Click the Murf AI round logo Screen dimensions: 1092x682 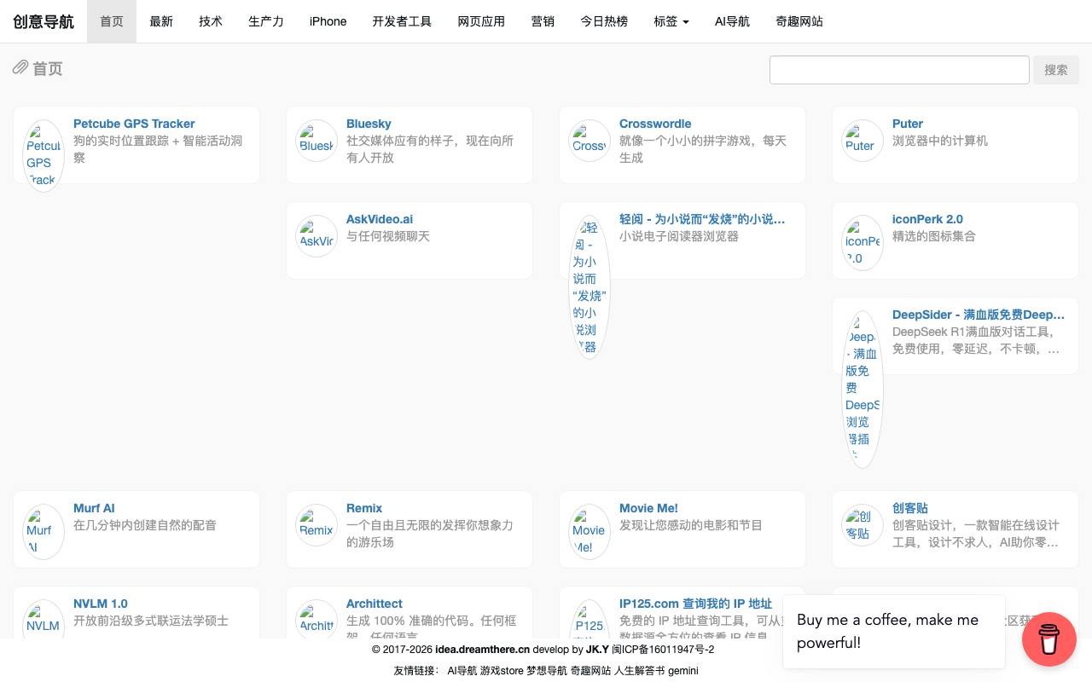click(44, 534)
